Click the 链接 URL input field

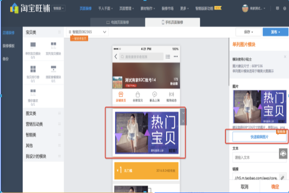click(256, 177)
